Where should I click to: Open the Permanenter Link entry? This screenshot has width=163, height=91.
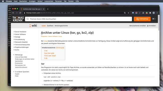click(x=20, y=65)
